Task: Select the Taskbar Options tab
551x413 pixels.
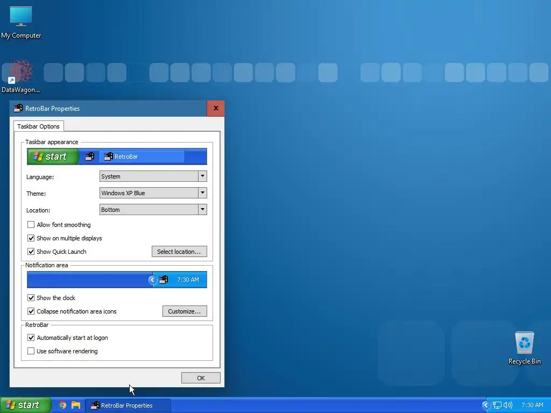Action: click(x=38, y=126)
